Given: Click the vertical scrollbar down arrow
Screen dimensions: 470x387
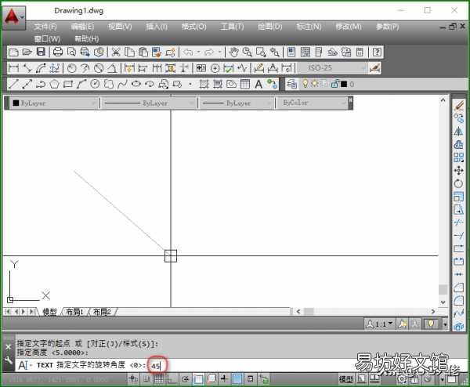Looking at the screenshot, I should (443, 302).
